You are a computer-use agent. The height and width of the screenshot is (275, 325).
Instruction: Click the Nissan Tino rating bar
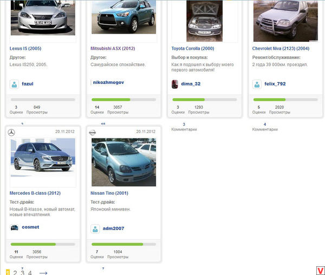pyautogui.click(x=123, y=244)
